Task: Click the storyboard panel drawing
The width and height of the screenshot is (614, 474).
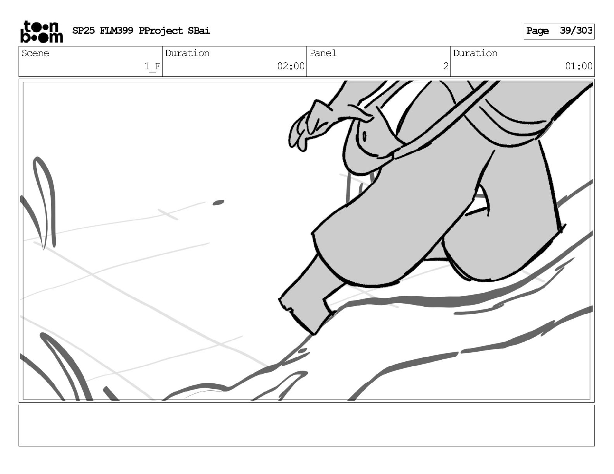Action: click(306, 240)
